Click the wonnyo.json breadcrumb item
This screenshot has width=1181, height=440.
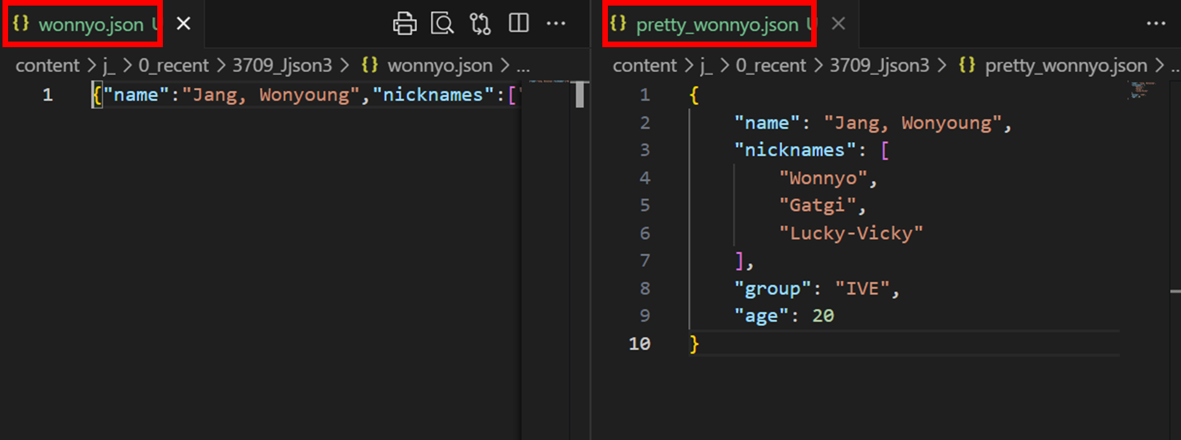(x=439, y=65)
